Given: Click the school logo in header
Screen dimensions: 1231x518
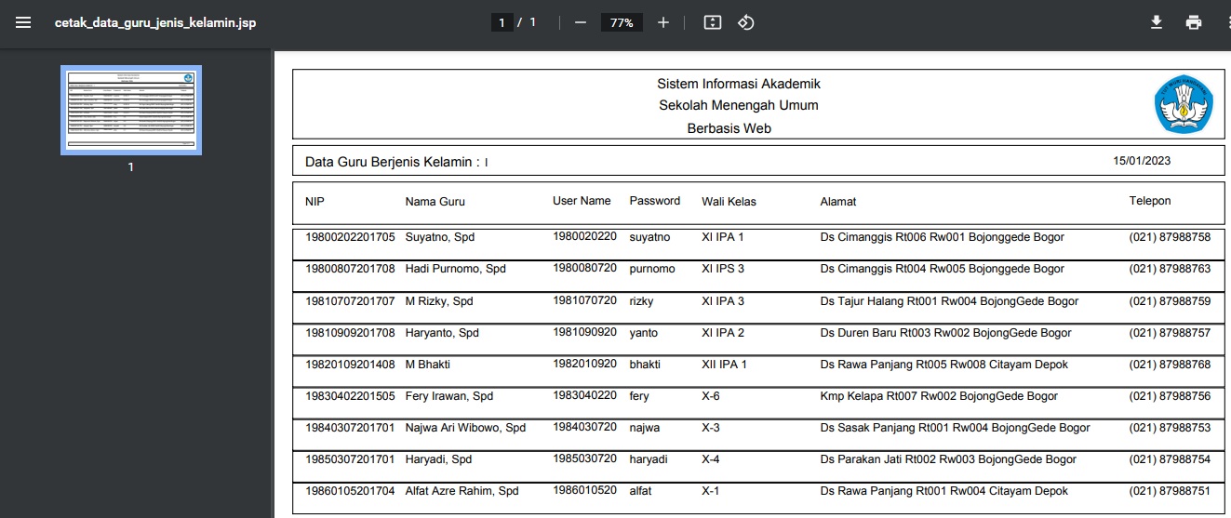Looking at the screenshot, I should [1184, 103].
